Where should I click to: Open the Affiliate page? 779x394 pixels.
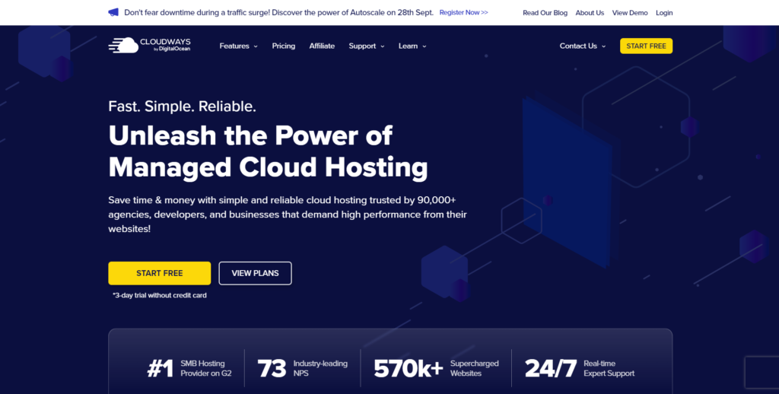click(x=322, y=46)
